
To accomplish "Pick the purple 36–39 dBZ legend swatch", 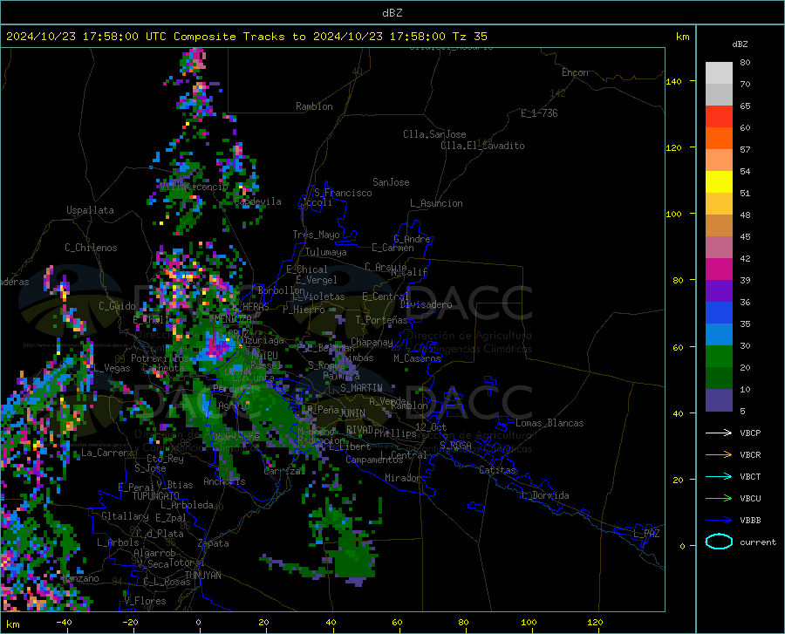I will 719,291.
